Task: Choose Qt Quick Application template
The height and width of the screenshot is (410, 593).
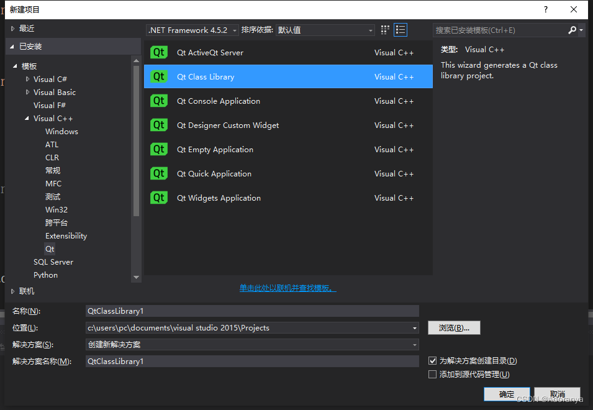Action: [288, 173]
